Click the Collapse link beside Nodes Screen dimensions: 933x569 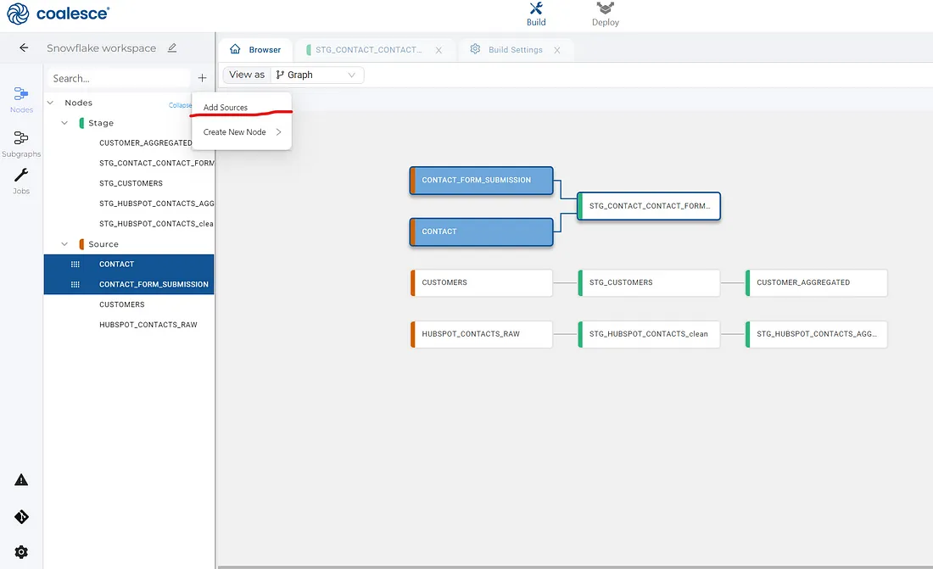179,104
